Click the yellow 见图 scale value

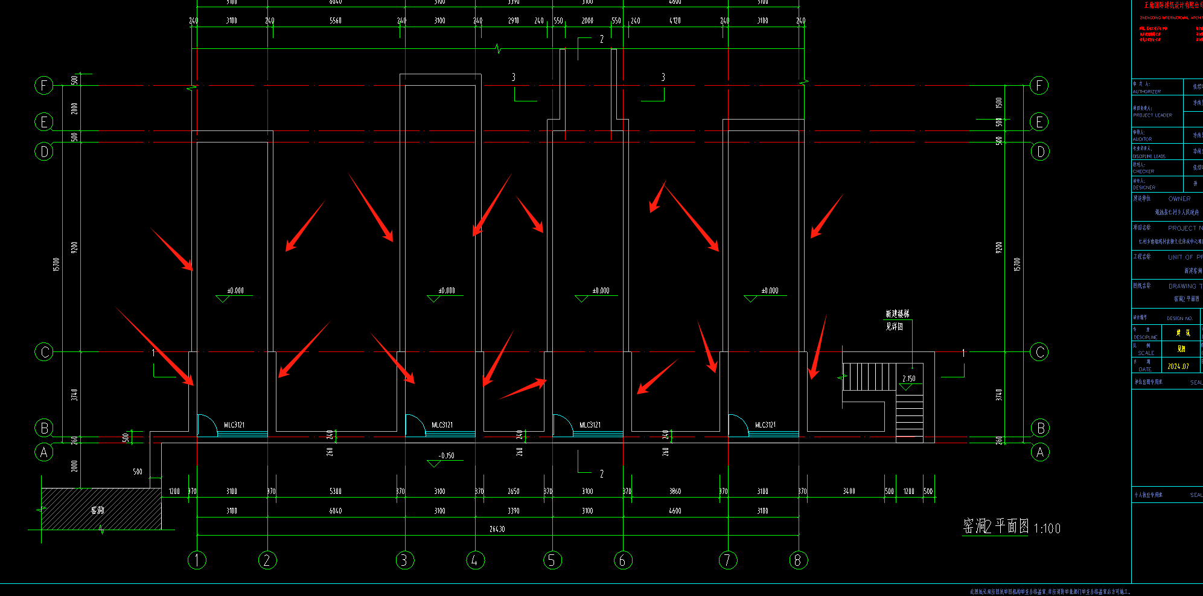[x=1181, y=349]
